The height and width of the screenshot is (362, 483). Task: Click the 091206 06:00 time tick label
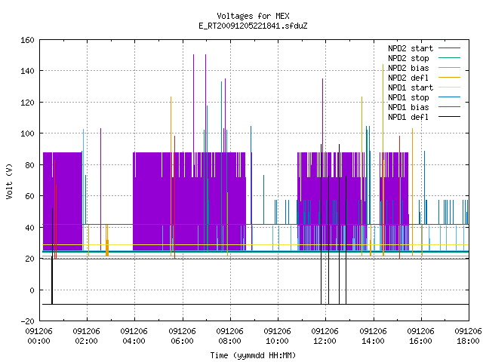pyautogui.click(x=182, y=336)
